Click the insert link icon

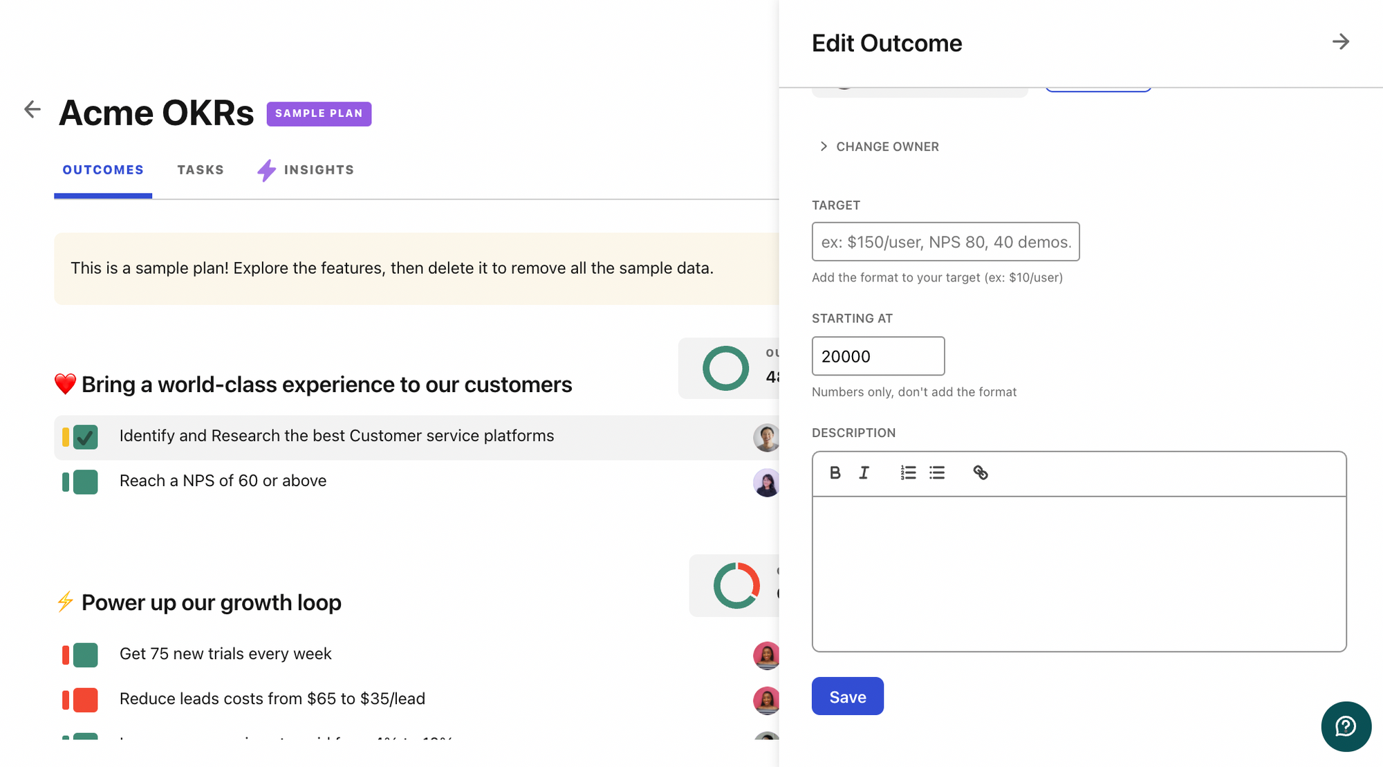tap(980, 473)
